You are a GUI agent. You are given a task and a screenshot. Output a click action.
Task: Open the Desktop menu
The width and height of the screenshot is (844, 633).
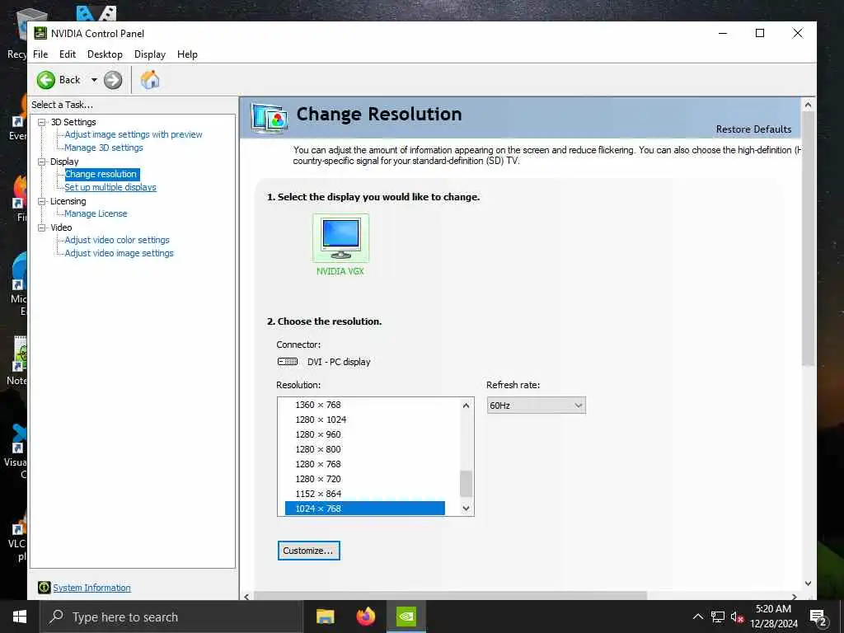pos(105,54)
